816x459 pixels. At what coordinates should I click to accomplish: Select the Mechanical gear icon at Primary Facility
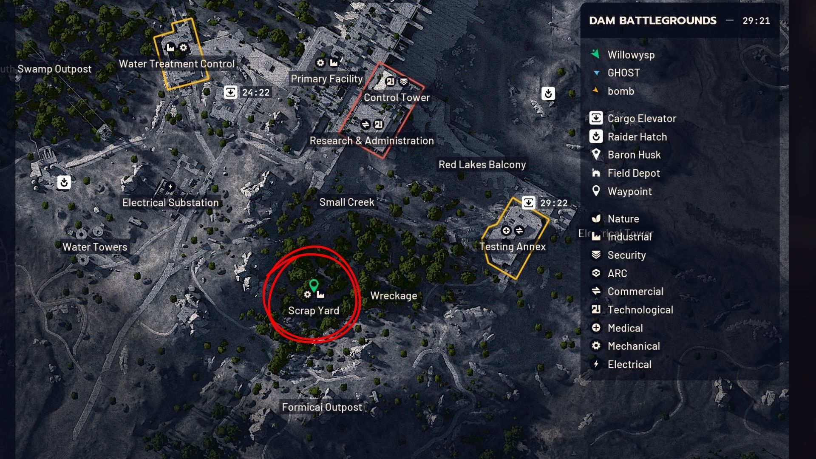pos(320,63)
